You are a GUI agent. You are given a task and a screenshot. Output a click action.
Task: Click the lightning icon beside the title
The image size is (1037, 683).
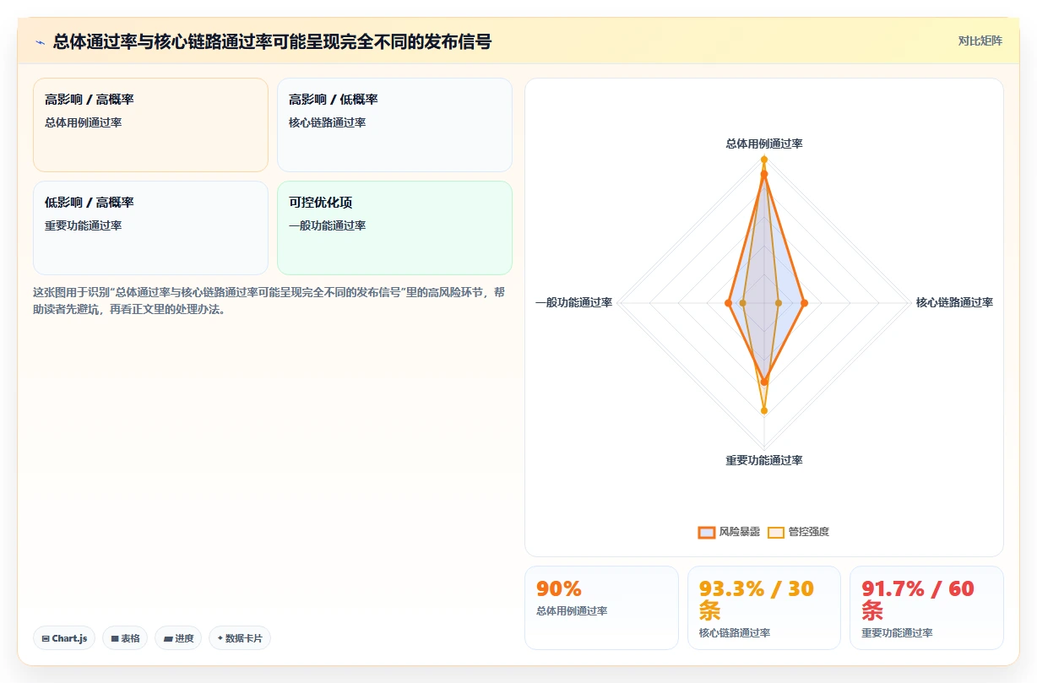point(40,41)
